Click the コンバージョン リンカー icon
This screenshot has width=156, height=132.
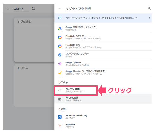point(60,55)
